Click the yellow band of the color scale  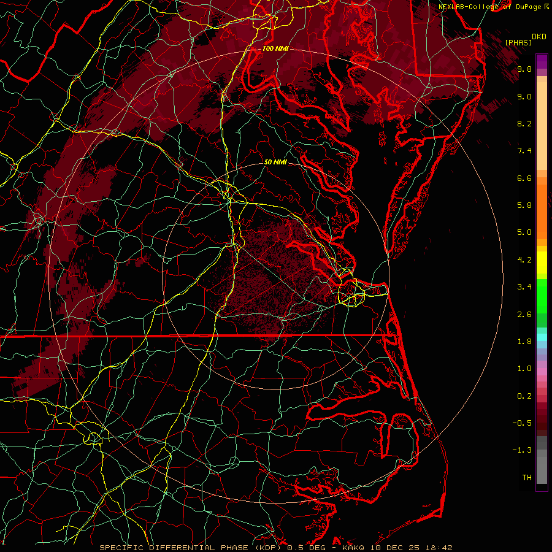[542, 263]
